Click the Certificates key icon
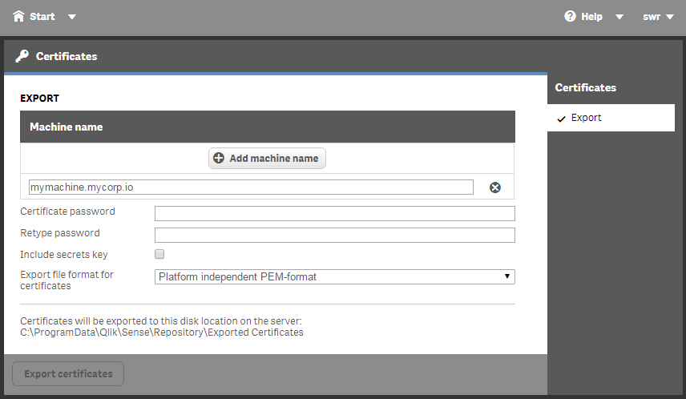686x399 pixels. point(22,56)
